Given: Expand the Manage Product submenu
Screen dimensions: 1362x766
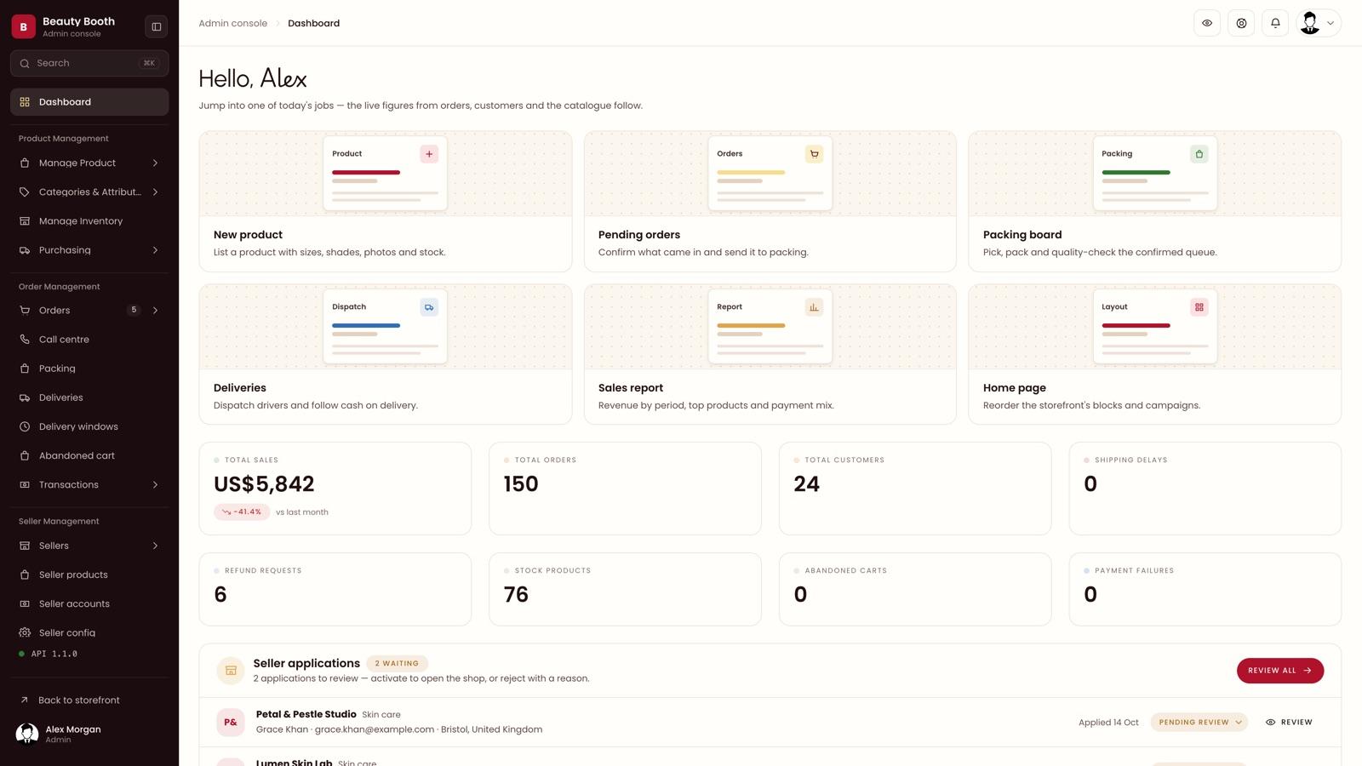Looking at the screenshot, I should click(155, 163).
